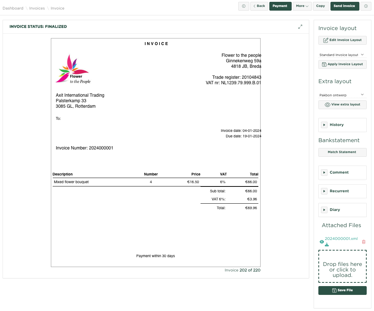Expand the Recurrent section
Screen dimensions: 374x311
click(x=324, y=191)
